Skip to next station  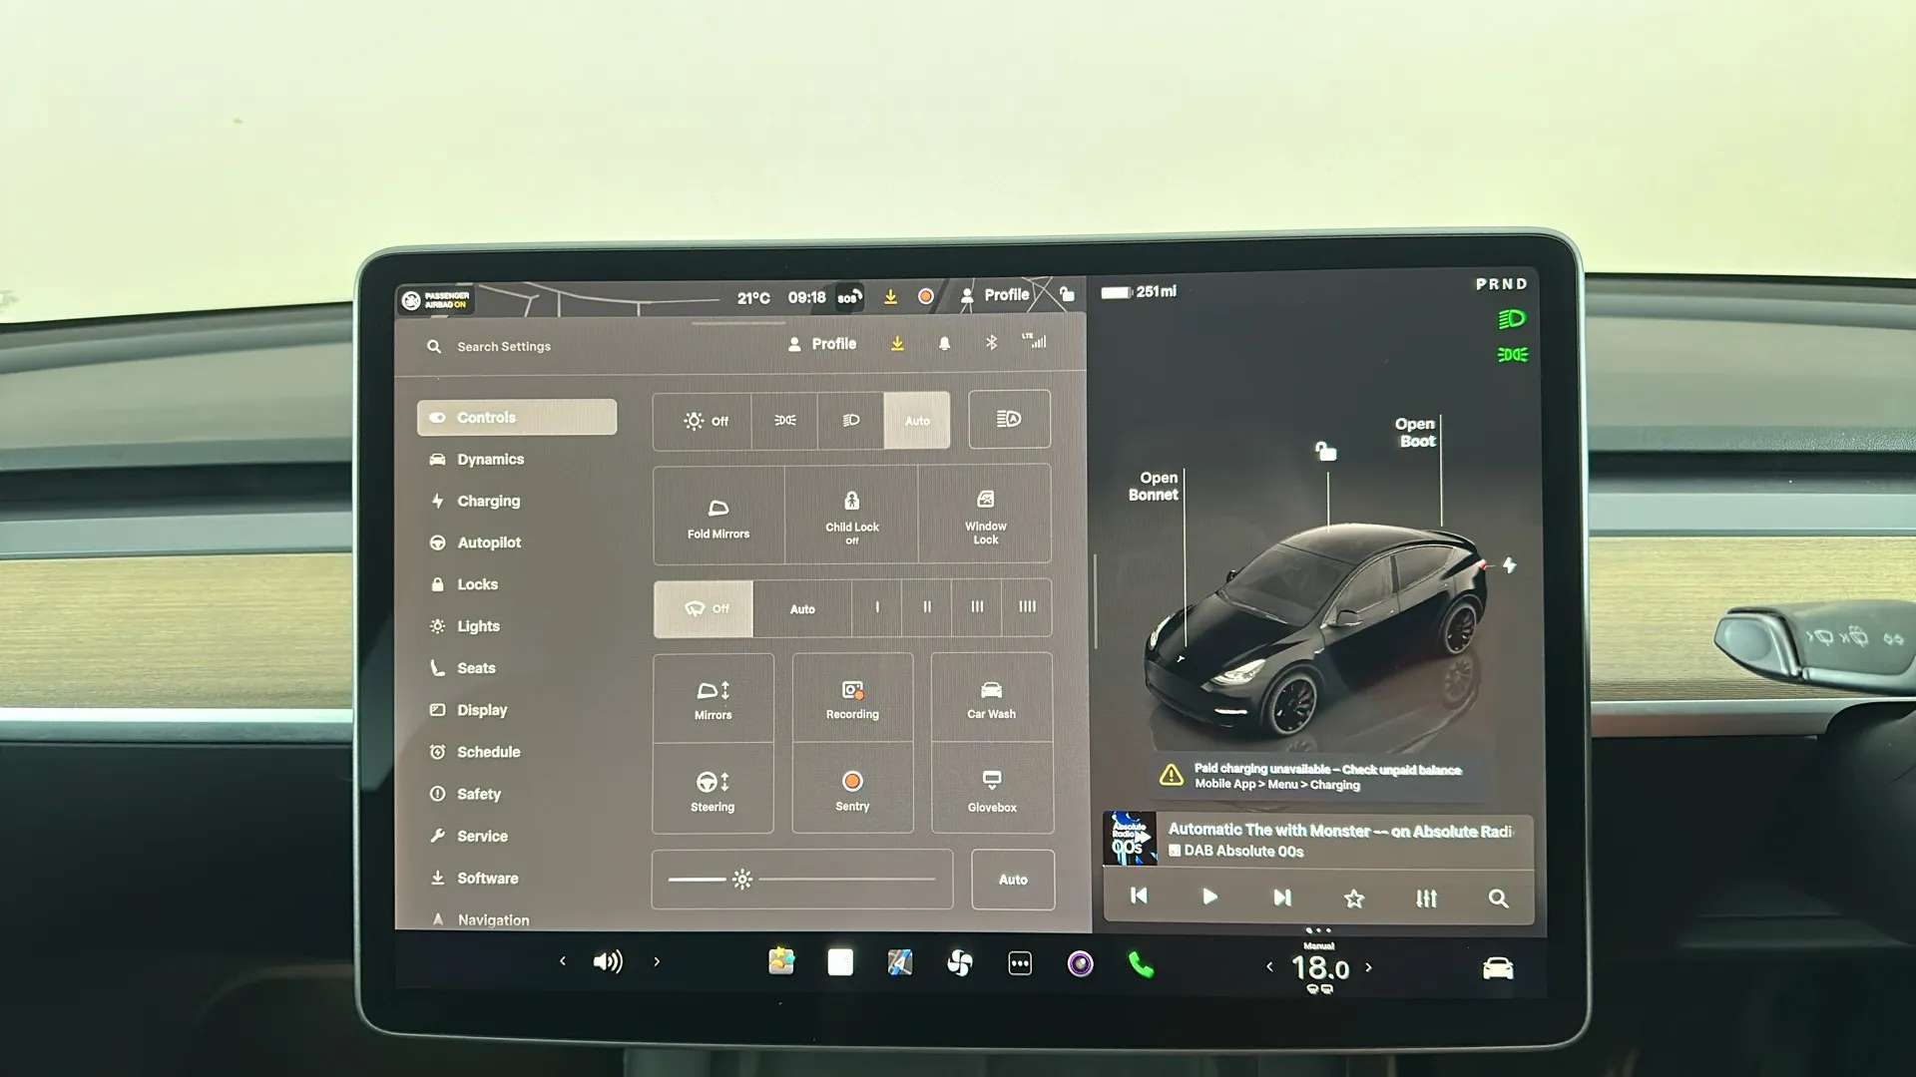click(1282, 897)
